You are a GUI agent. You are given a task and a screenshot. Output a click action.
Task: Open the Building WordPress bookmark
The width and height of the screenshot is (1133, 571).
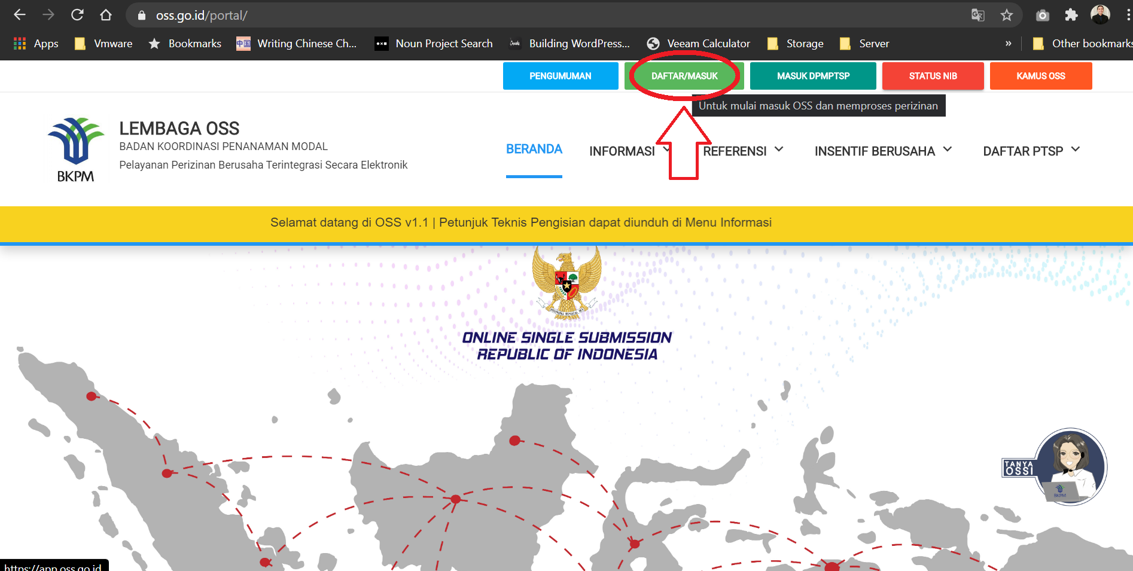(x=569, y=44)
